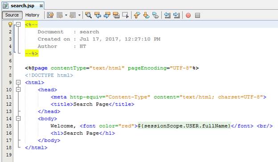Open the Forward navigation dropdown arrow

[79, 15]
